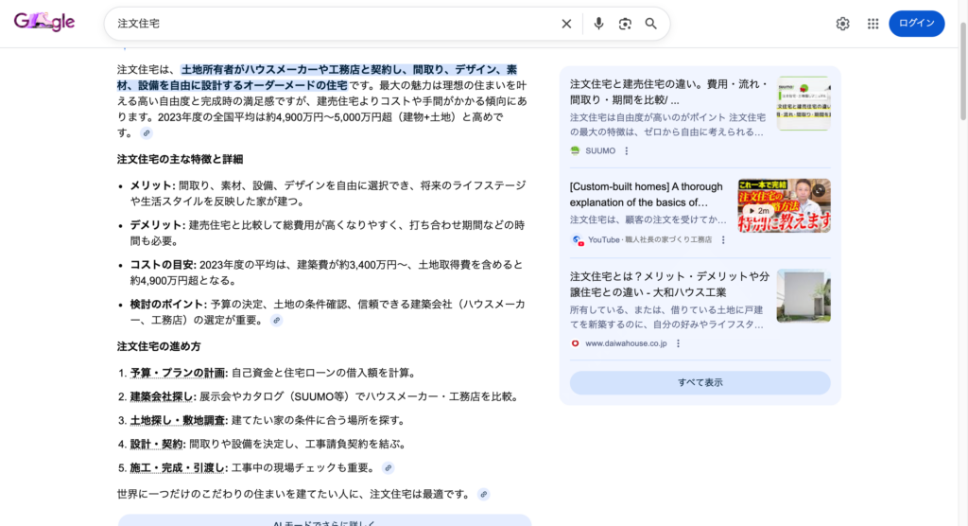Click the www.daiwahouse.co.jp source text
This screenshot has height=526, width=968.
tap(626, 343)
